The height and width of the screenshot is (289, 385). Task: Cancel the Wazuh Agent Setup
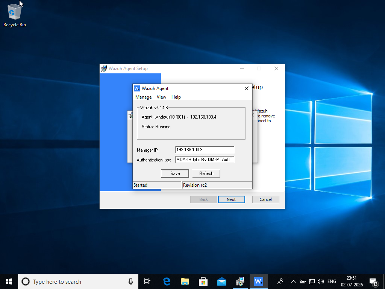265,199
